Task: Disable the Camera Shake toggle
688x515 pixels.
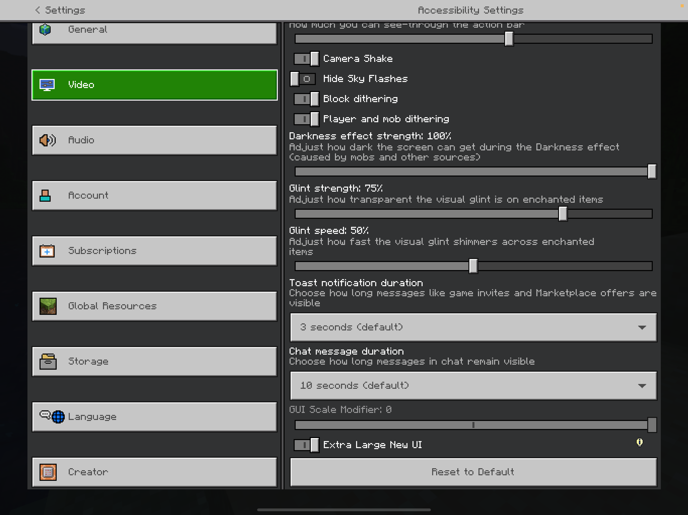Action: 306,59
